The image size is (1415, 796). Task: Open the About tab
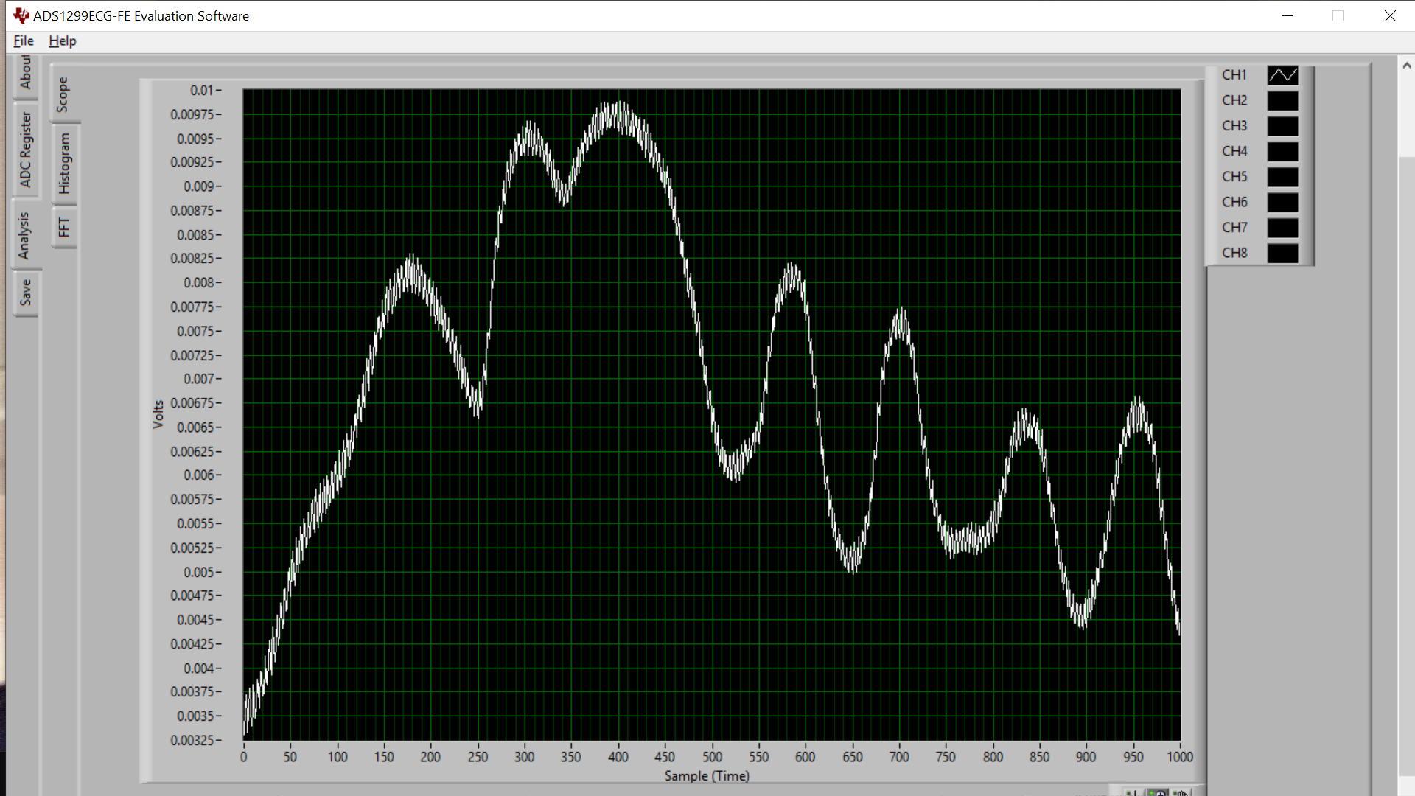point(26,73)
